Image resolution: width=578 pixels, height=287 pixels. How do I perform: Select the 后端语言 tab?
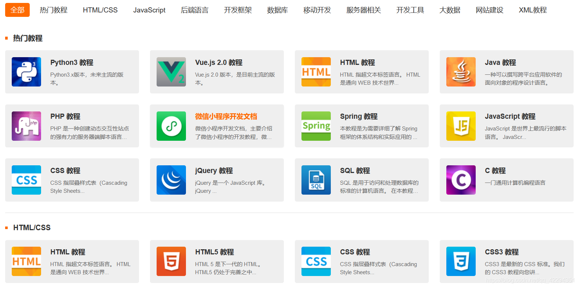point(195,10)
